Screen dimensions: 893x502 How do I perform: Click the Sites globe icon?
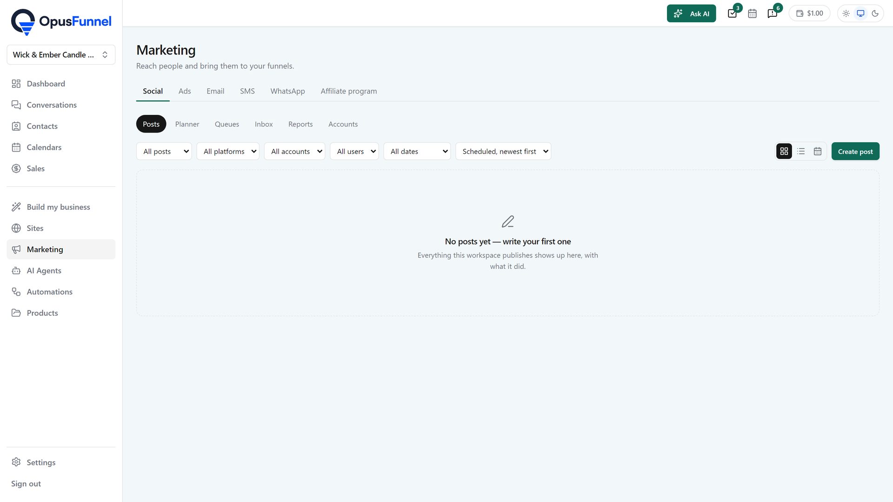point(16,228)
